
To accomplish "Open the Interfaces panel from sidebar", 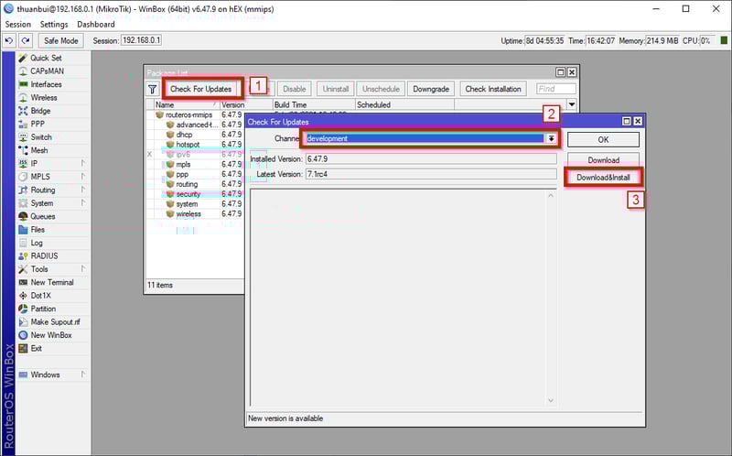I will (x=46, y=84).
